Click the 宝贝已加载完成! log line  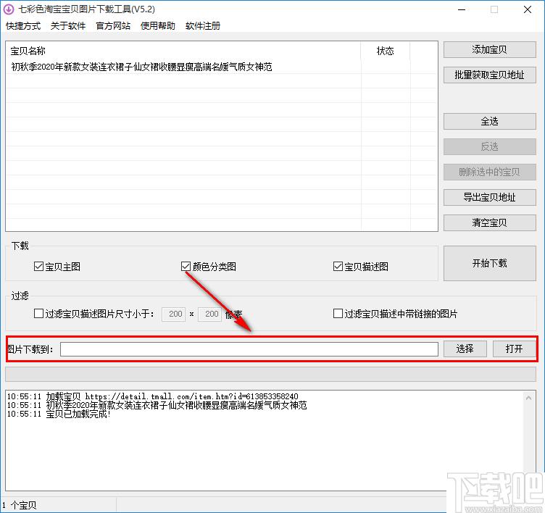click(x=59, y=414)
